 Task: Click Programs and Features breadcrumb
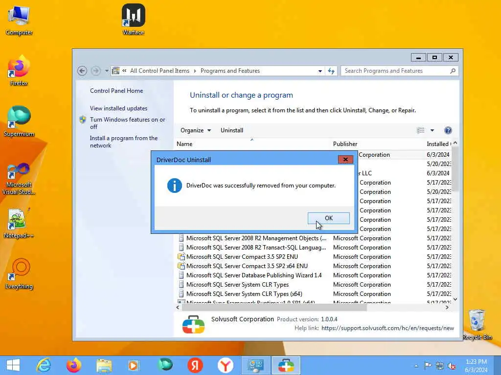pyautogui.click(x=230, y=71)
